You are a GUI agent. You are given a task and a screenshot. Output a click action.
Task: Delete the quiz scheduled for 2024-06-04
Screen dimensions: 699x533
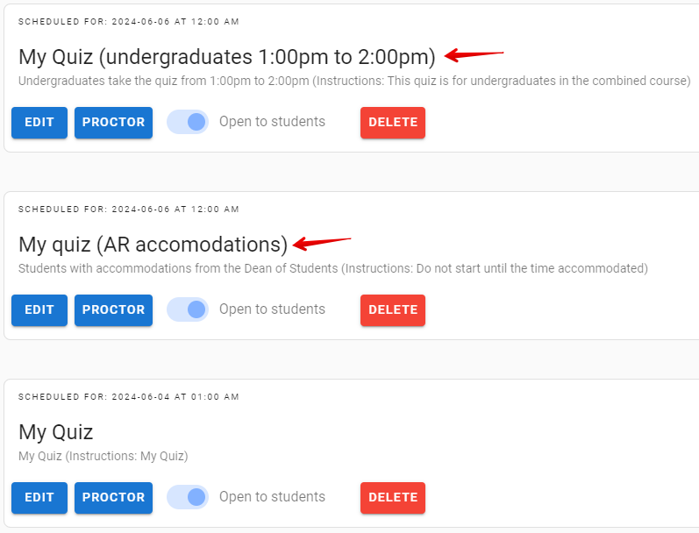point(392,498)
